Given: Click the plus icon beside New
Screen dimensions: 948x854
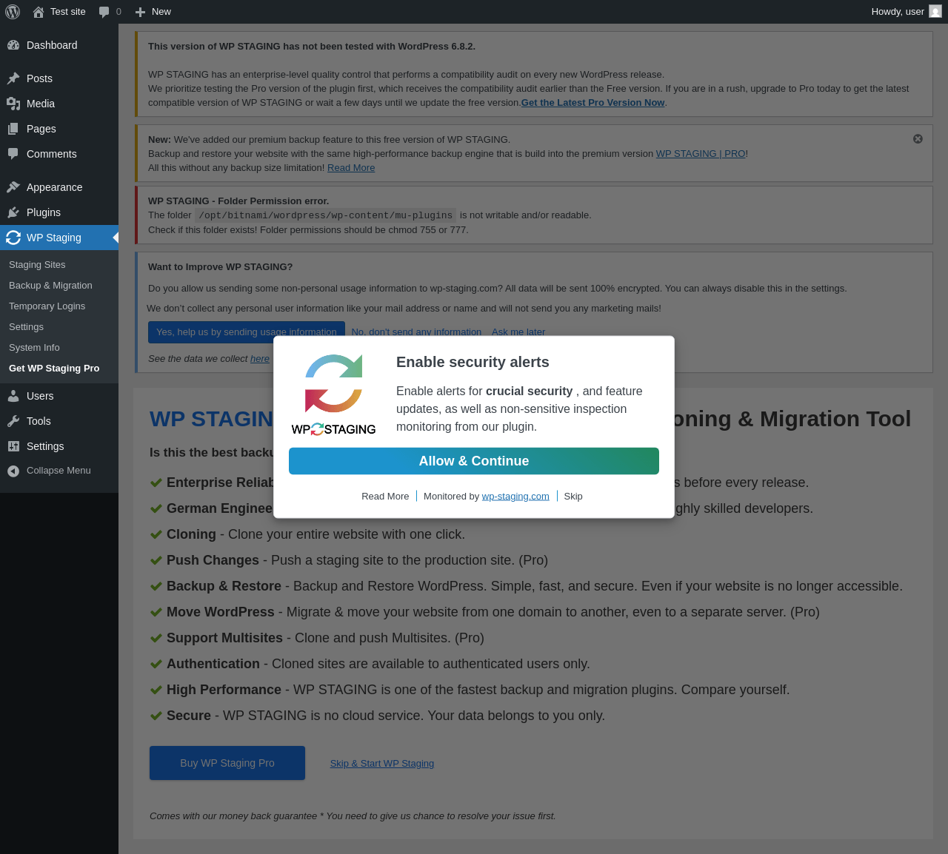Looking at the screenshot, I should coord(140,12).
